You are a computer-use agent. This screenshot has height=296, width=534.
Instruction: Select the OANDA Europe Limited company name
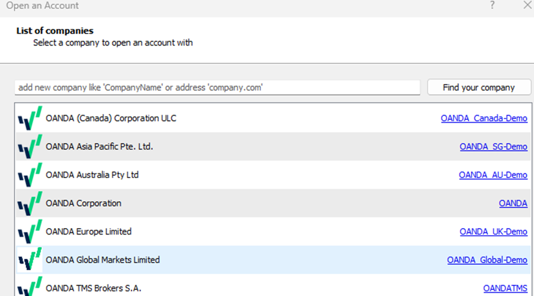click(x=89, y=232)
